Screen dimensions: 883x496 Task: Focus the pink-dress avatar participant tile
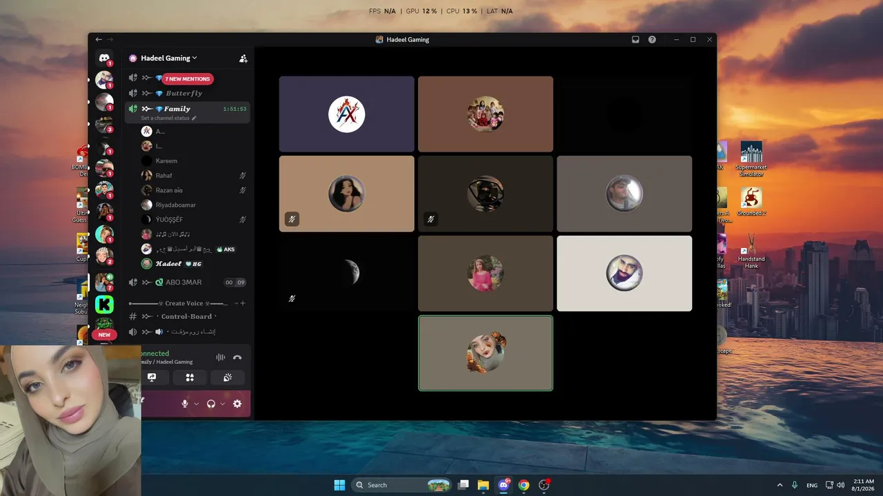coord(486,273)
